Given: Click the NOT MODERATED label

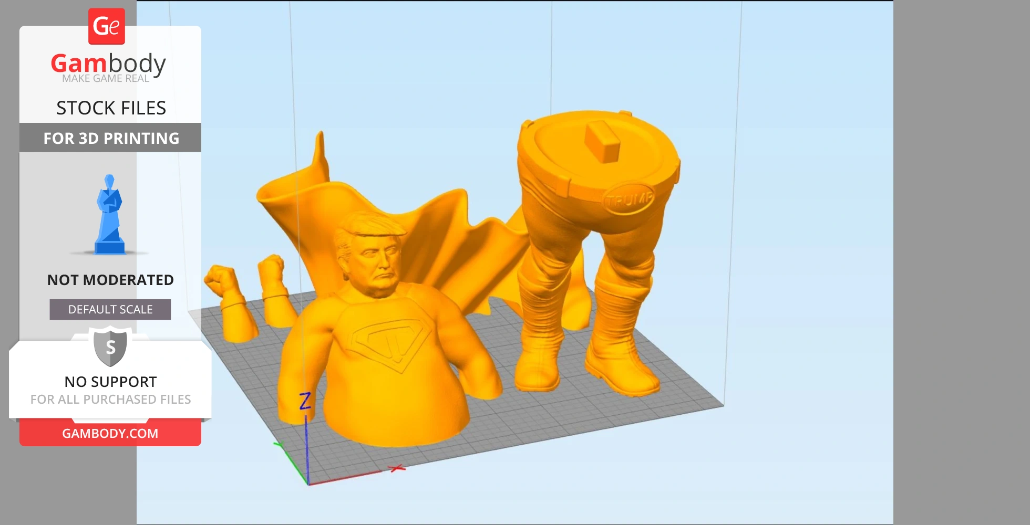Looking at the screenshot, I should (110, 280).
